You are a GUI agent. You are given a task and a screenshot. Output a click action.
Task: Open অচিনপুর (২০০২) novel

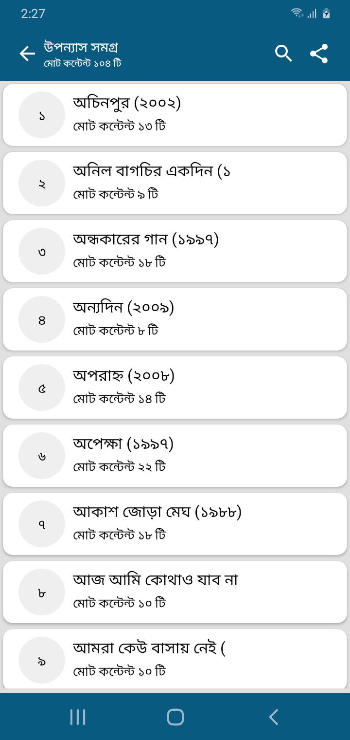[194, 115]
